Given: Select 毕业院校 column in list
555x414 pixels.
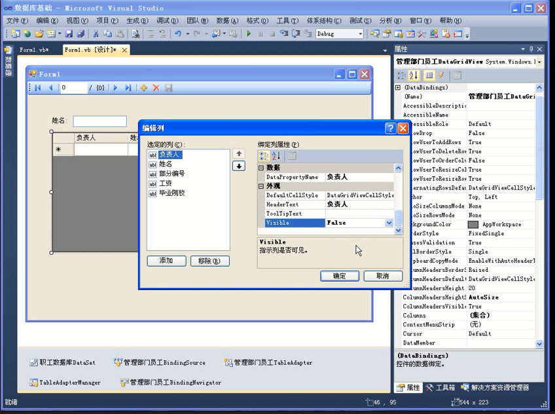Looking at the screenshot, I should 171,193.
